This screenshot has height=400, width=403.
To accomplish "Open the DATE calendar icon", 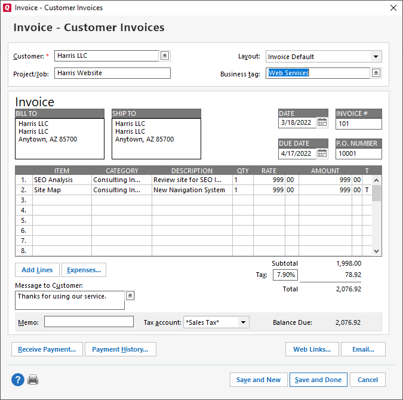I will click(322, 122).
